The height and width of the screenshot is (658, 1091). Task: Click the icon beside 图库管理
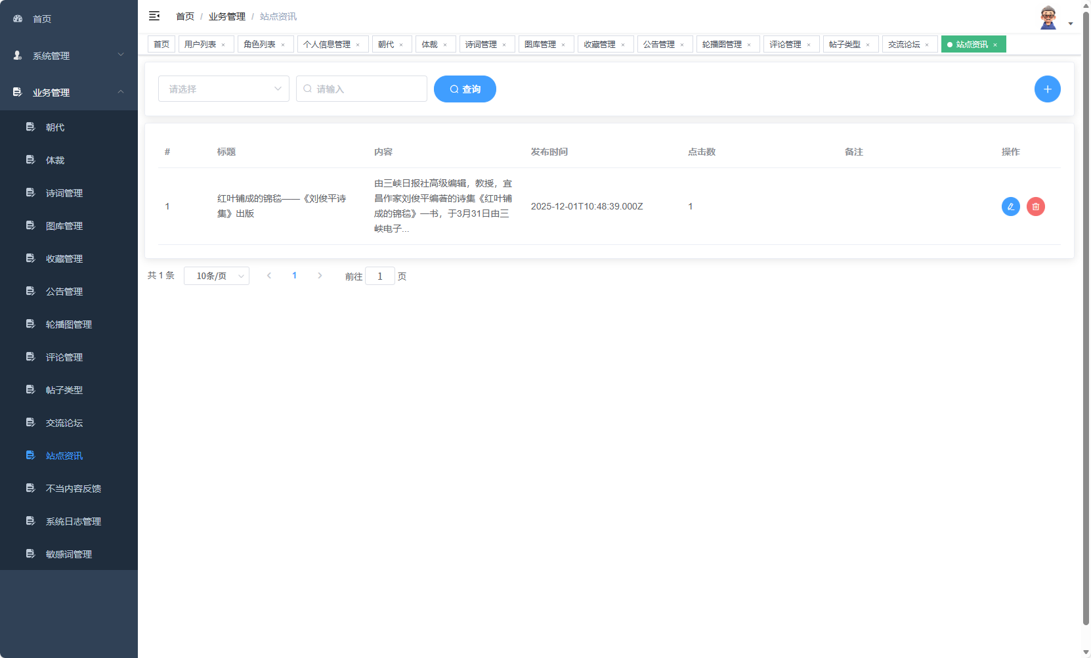[30, 225]
